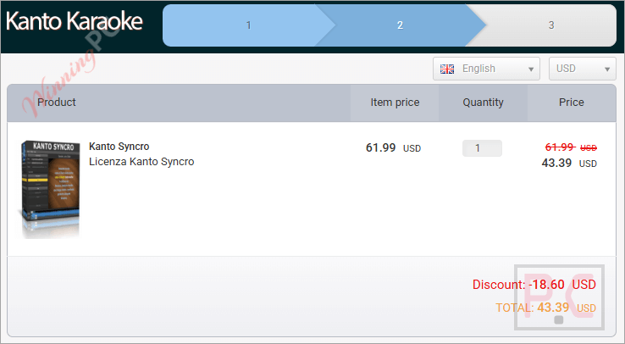Image resolution: width=625 pixels, height=344 pixels.
Task: Click the crossed-out 61.99 USD price
Action: pyautogui.click(x=571, y=147)
